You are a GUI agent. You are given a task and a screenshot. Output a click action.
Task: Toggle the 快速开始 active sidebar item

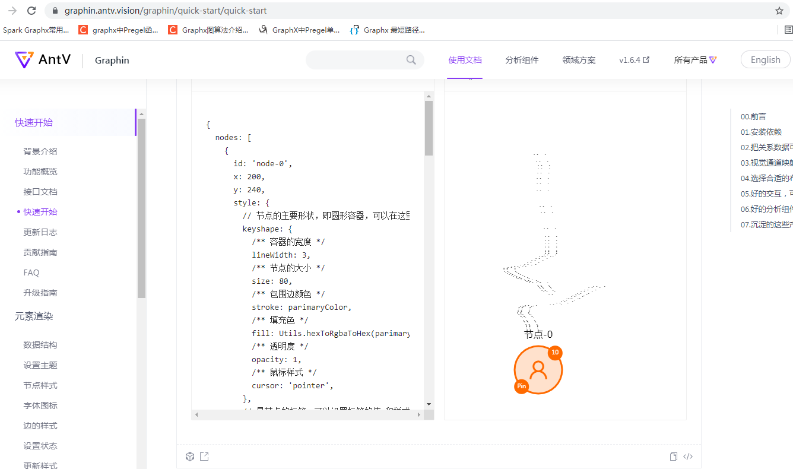[x=40, y=211]
